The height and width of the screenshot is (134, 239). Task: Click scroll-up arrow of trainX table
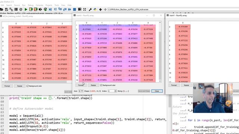pos(160,22)
